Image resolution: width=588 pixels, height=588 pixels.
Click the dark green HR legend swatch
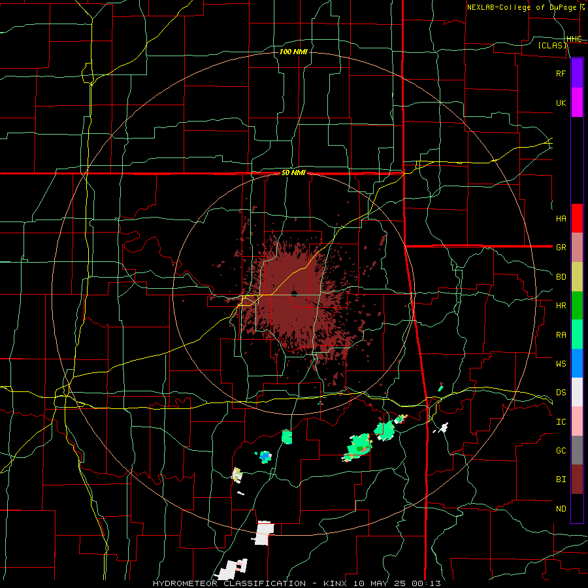pos(577,306)
